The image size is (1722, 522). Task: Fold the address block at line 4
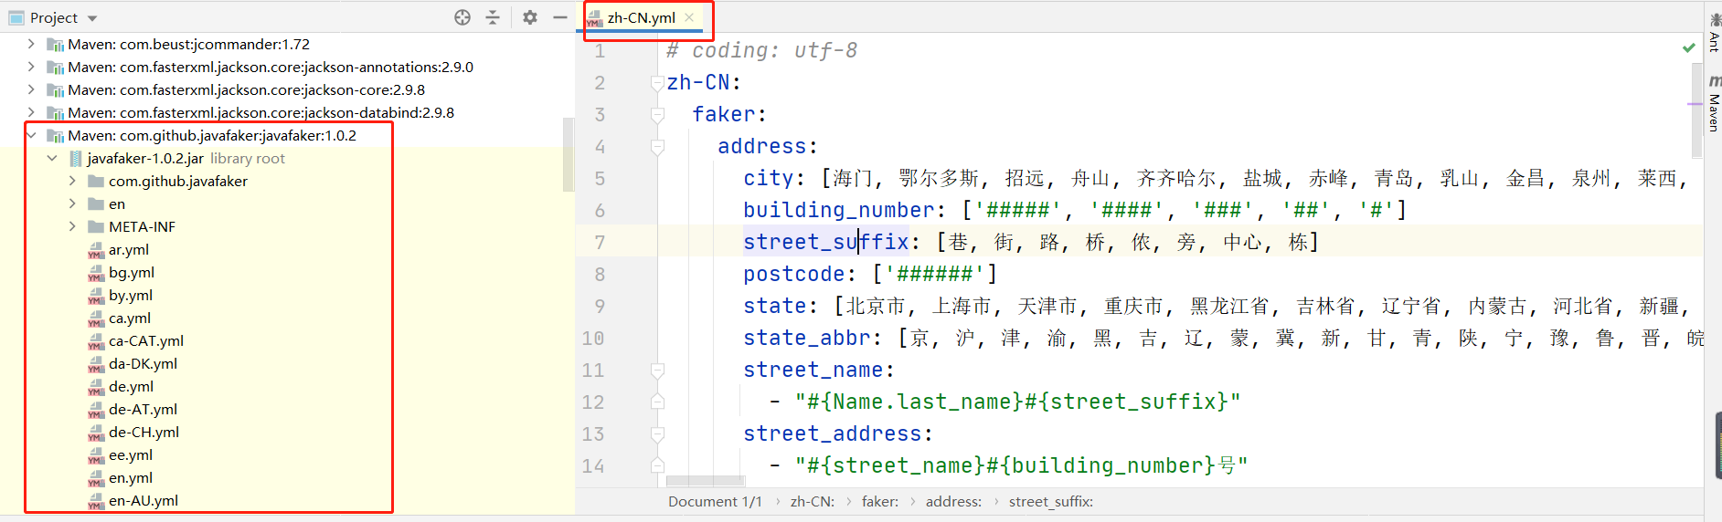[657, 147]
